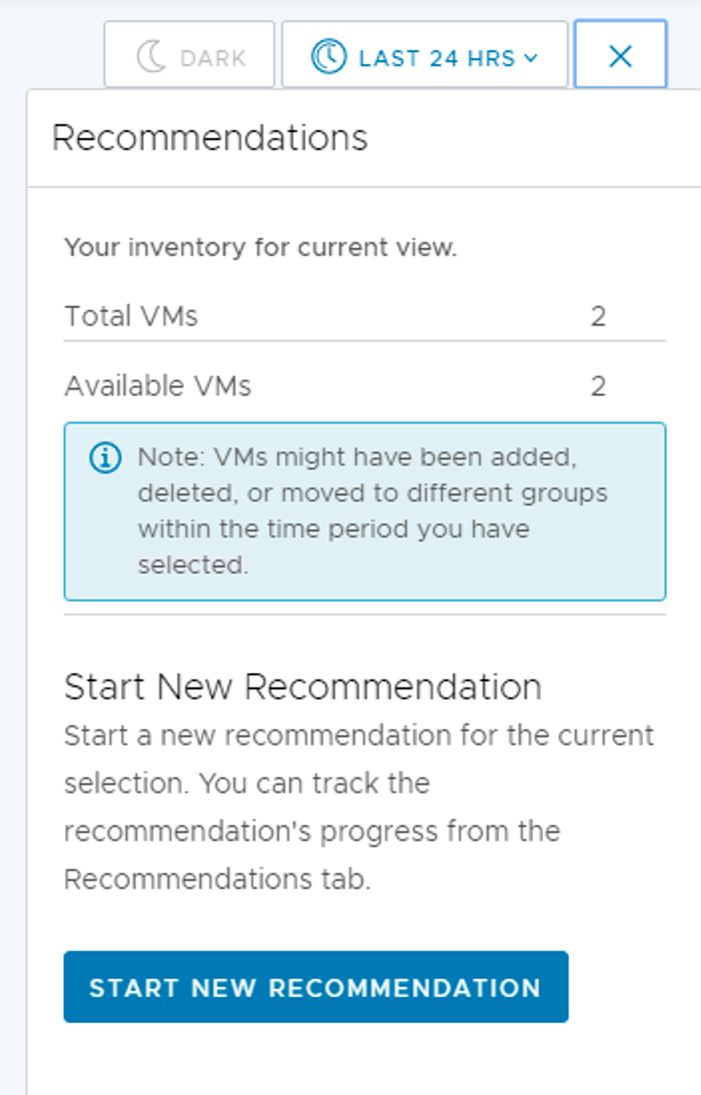Screen dimensions: 701x1095
Task: Click the divider below the note box
Action: 364,615
